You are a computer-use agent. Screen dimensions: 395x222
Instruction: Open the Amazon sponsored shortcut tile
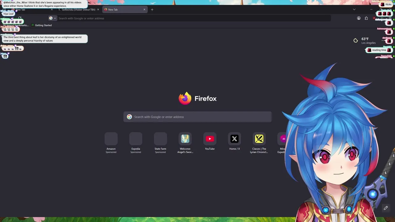point(111,139)
